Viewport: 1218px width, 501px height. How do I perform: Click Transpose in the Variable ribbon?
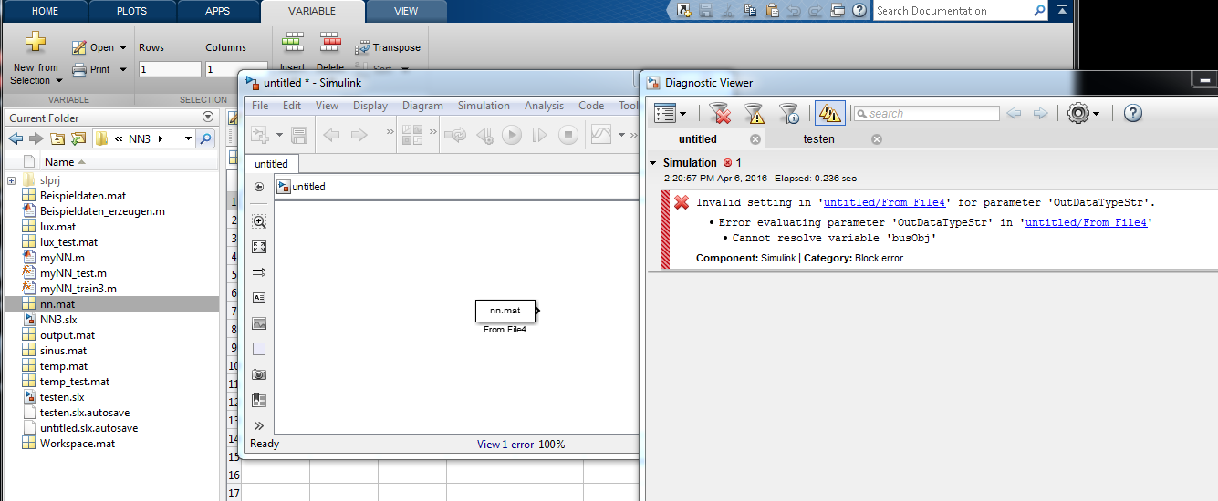pos(388,47)
